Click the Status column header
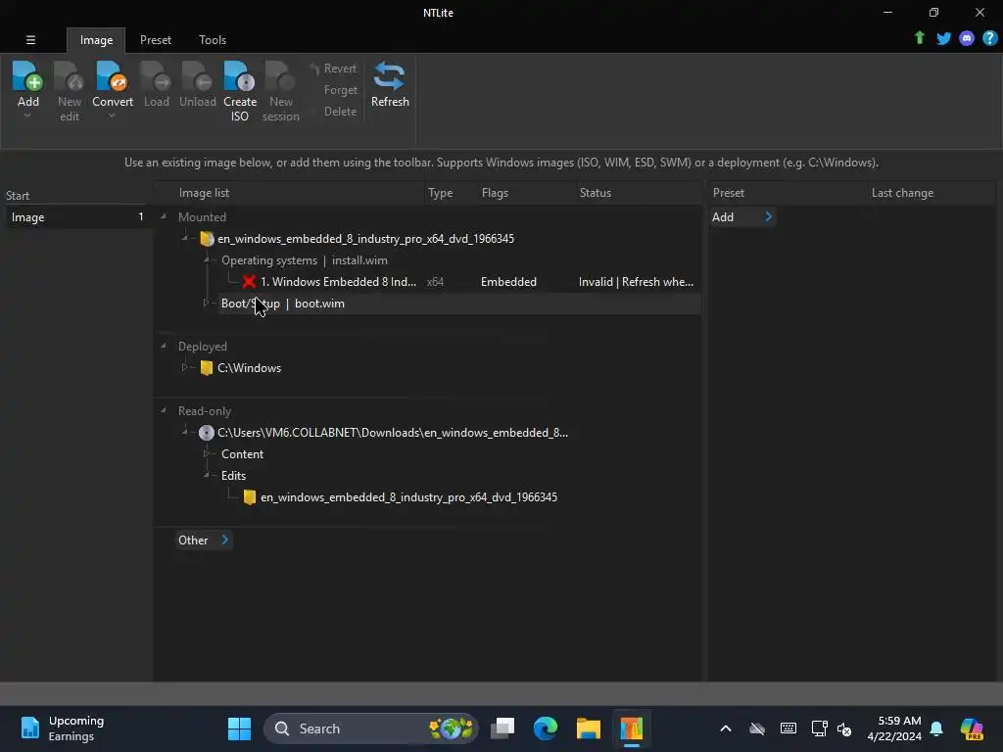Image resolution: width=1003 pixels, height=752 pixels. click(595, 193)
